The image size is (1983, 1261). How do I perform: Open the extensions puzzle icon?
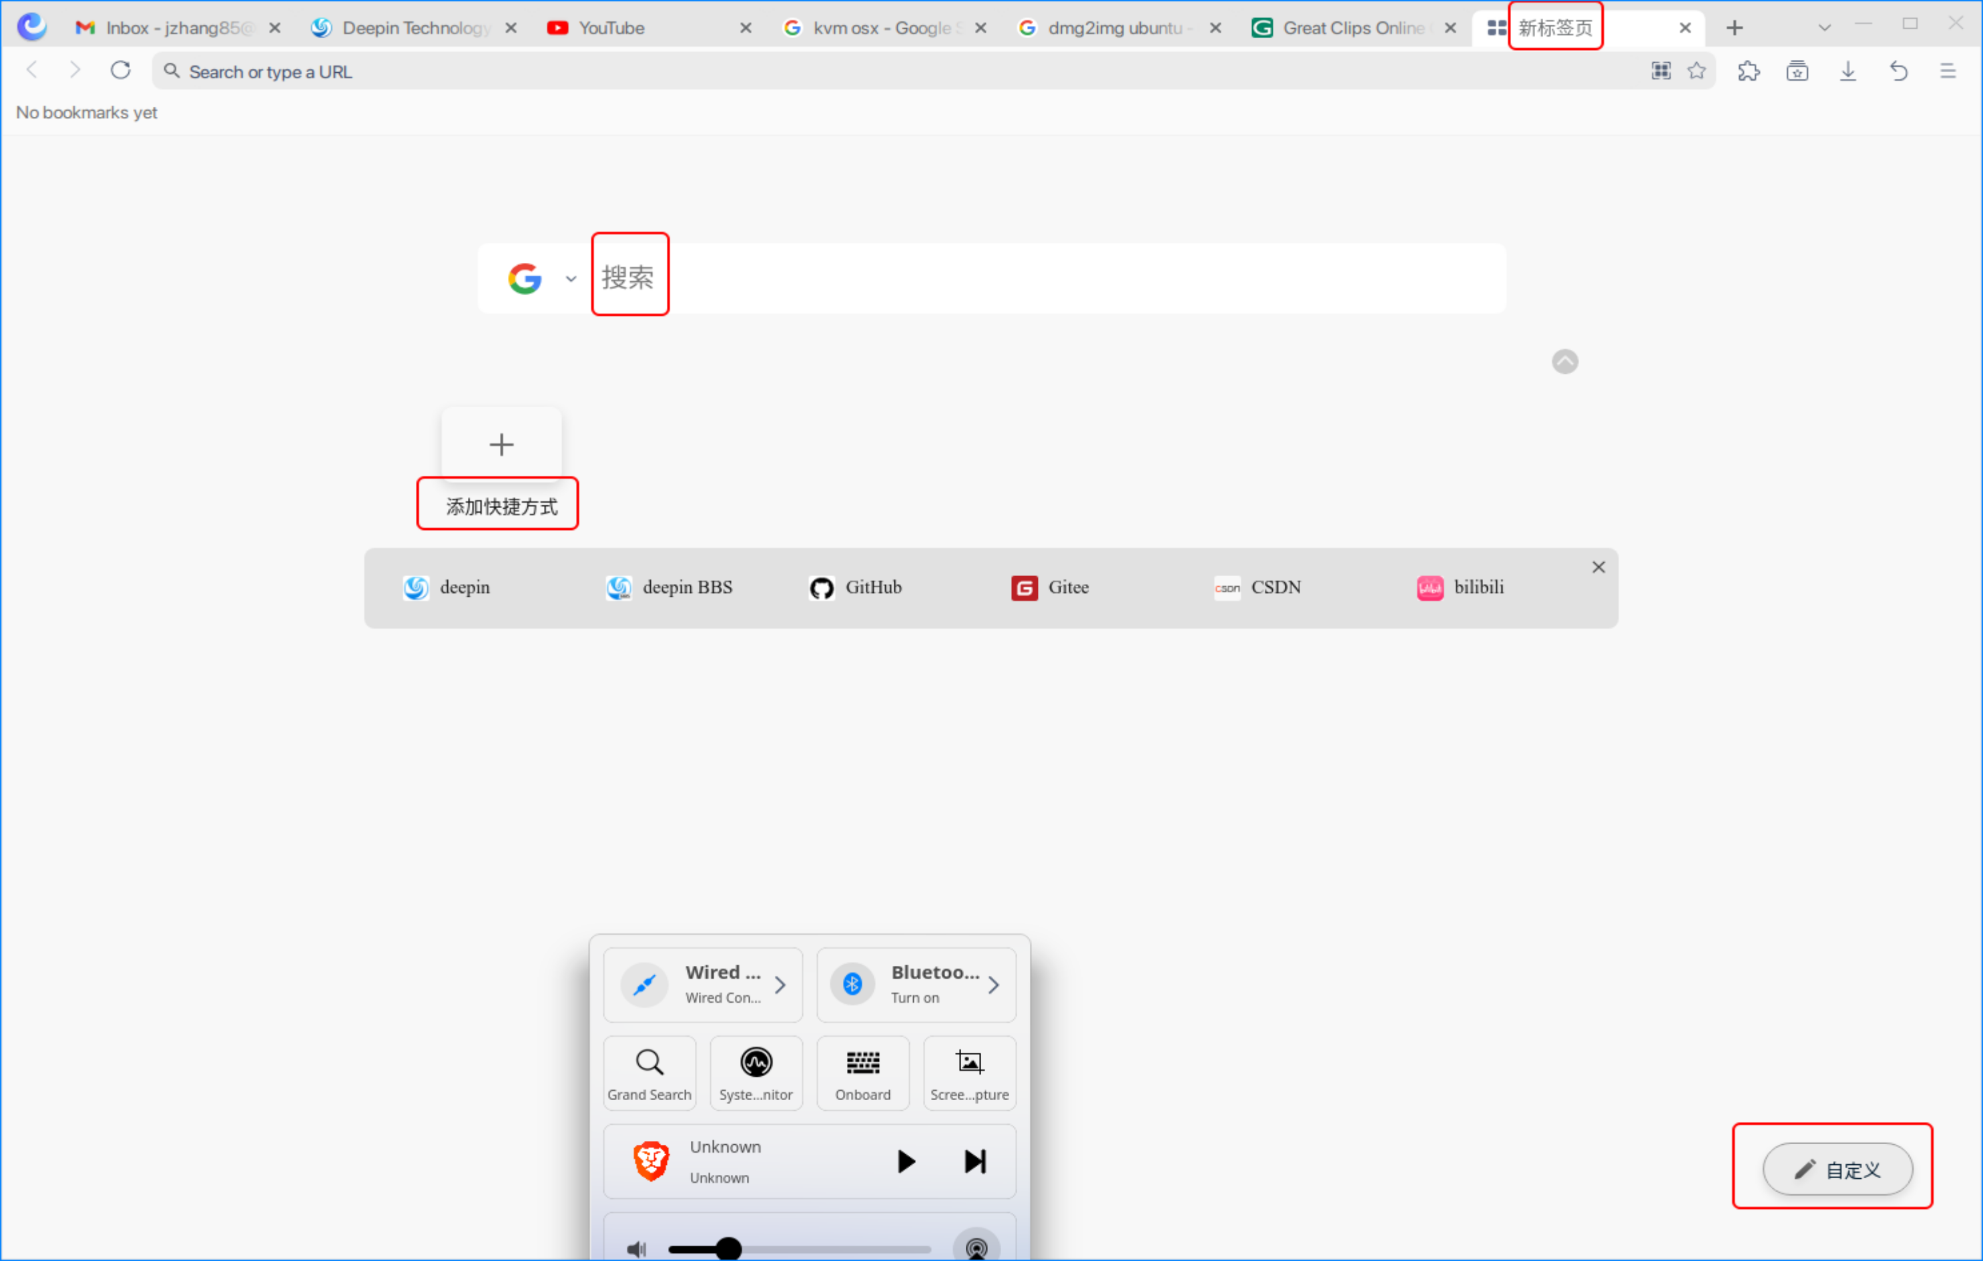point(1748,71)
